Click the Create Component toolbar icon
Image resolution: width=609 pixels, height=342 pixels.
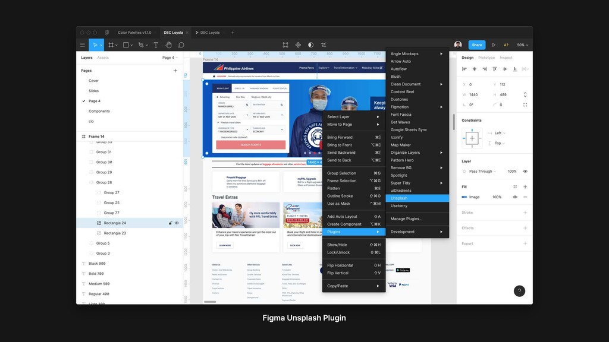(x=298, y=45)
